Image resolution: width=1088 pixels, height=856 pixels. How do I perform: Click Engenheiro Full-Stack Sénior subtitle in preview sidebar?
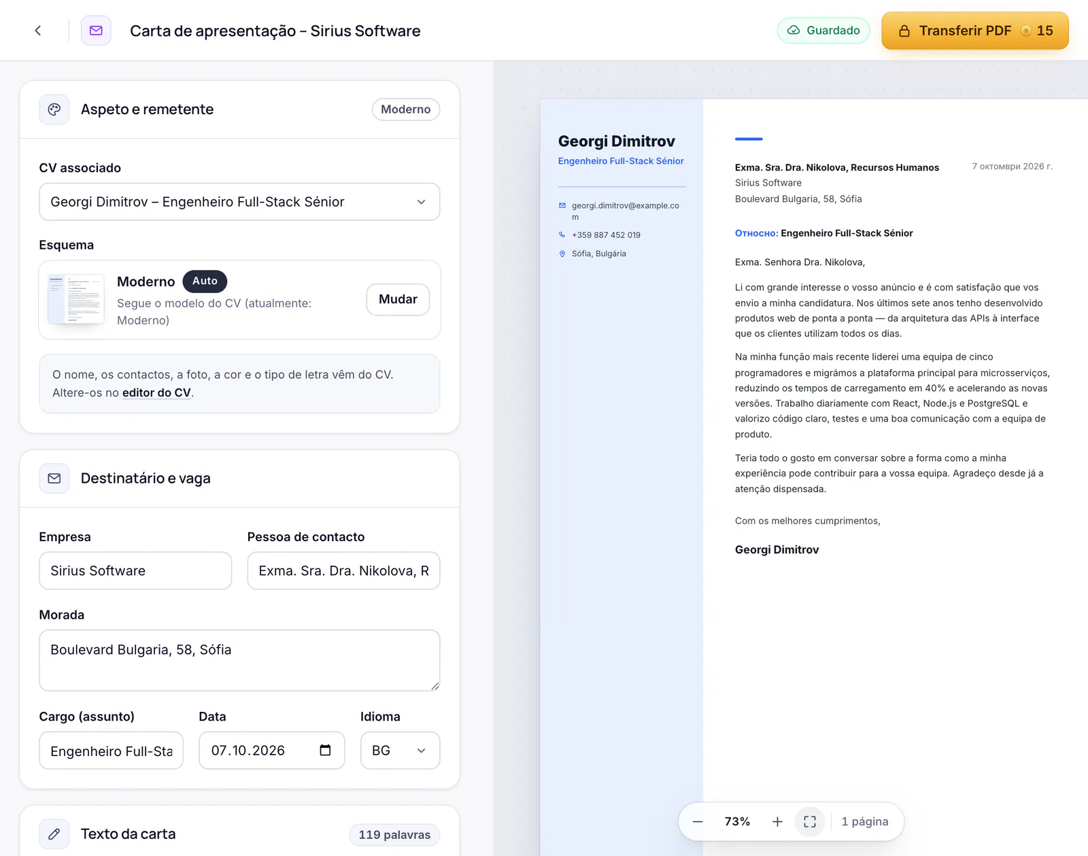(621, 161)
